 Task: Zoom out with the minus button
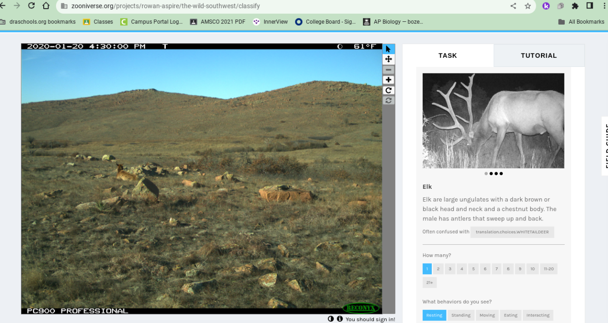[x=389, y=70]
